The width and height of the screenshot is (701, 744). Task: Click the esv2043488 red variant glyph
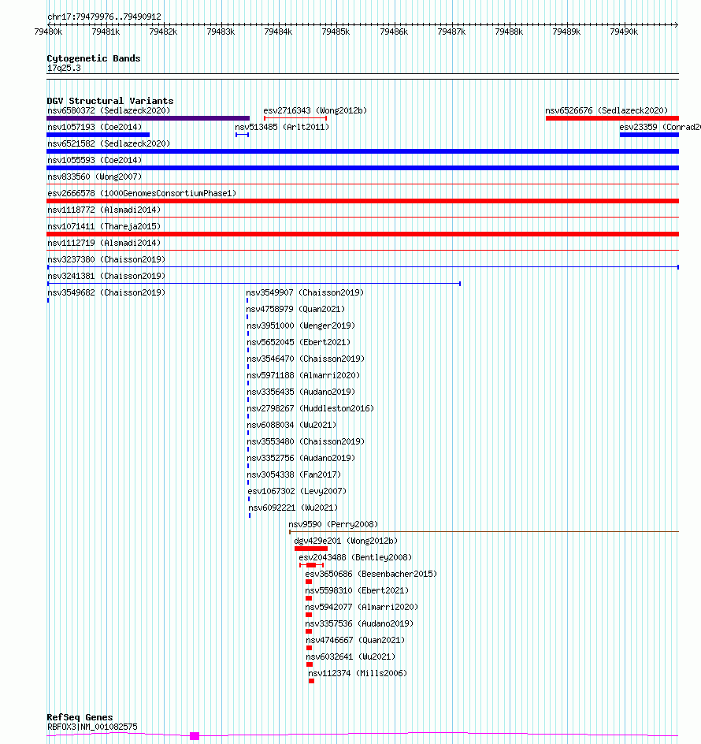(312, 565)
